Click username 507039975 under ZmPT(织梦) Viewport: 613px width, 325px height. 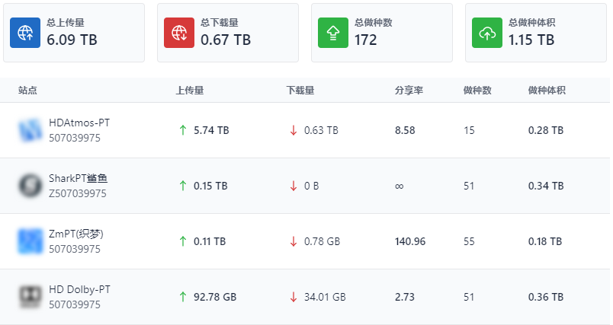point(75,249)
